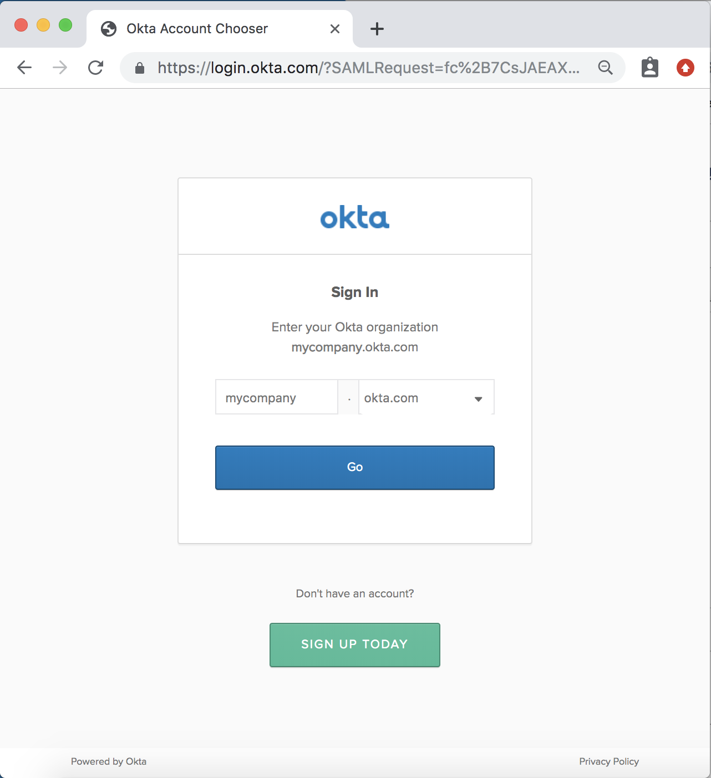
Task: Click the zoom magnifier icon in address bar
Action: [605, 68]
